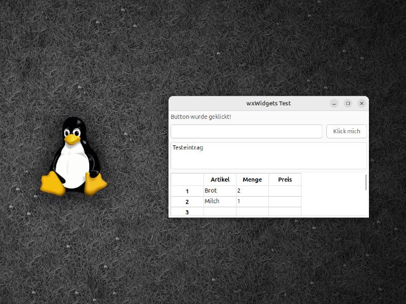Select the empty Preis cell for Milch

pyautogui.click(x=285, y=201)
